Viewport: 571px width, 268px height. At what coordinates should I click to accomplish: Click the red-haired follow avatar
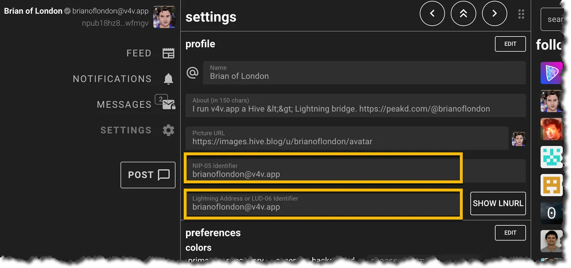coord(551,129)
